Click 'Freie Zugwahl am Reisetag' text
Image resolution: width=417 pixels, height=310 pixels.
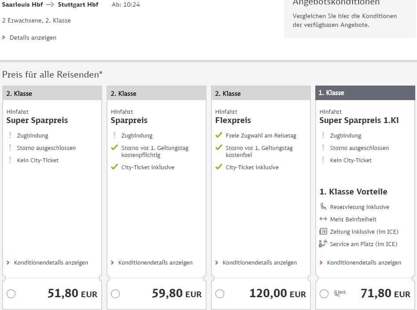261,135
